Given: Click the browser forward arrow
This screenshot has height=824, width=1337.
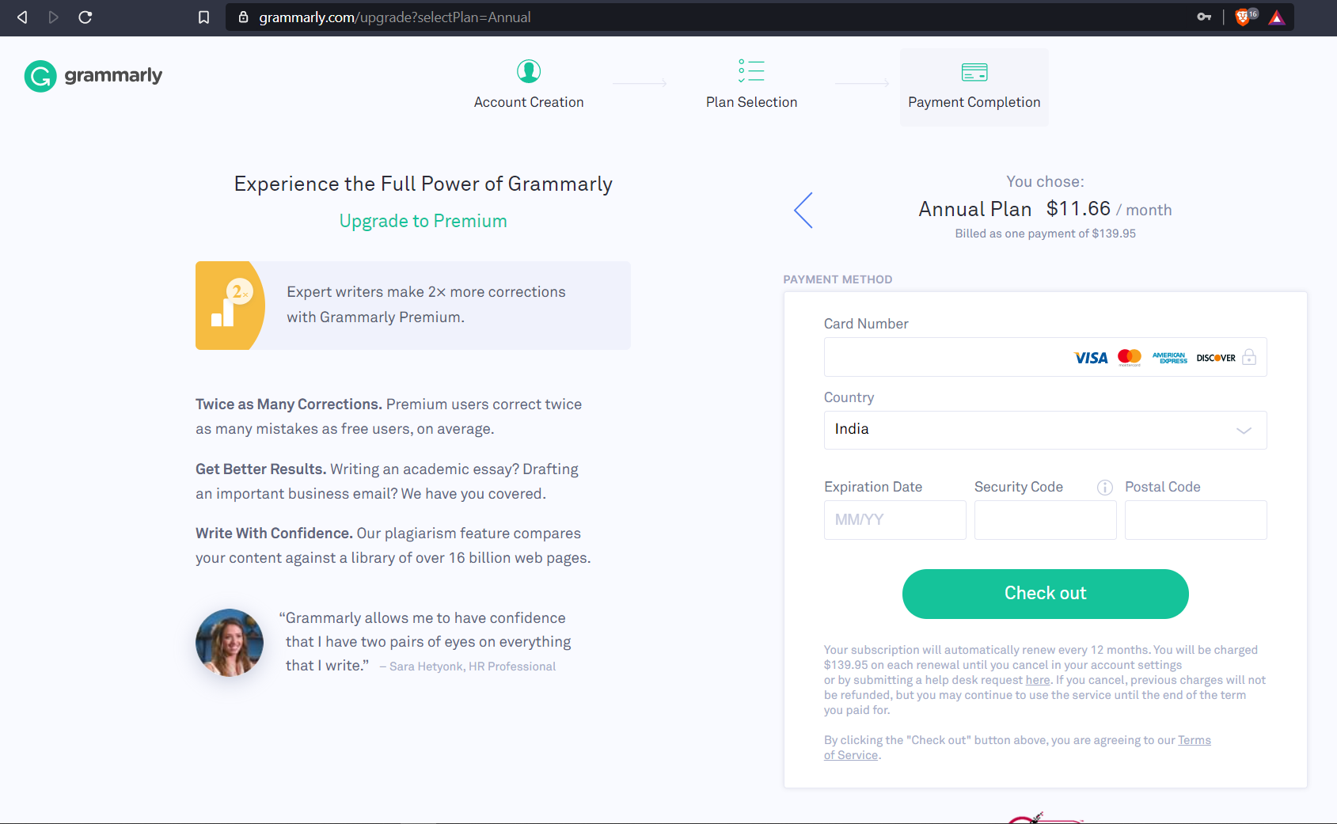Looking at the screenshot, I should point(53,17).
